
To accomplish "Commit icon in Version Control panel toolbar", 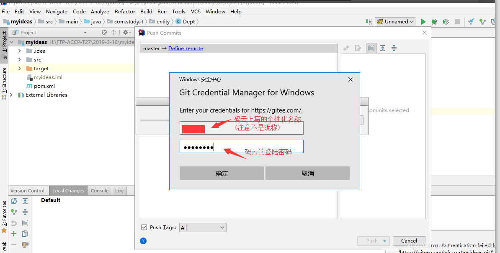I will click(x=14, y=212).
